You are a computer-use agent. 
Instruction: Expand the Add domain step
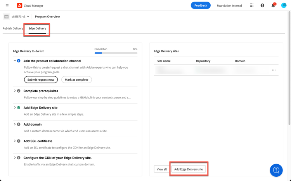click(x=15, y=124)
